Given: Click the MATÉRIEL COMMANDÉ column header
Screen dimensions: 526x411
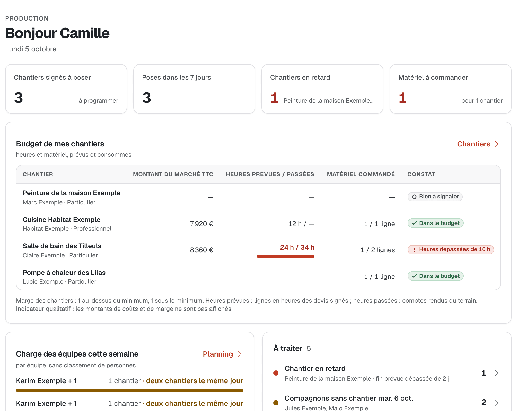Looking at the screenshot, I should pyautogui.click(x=361, y=174).
